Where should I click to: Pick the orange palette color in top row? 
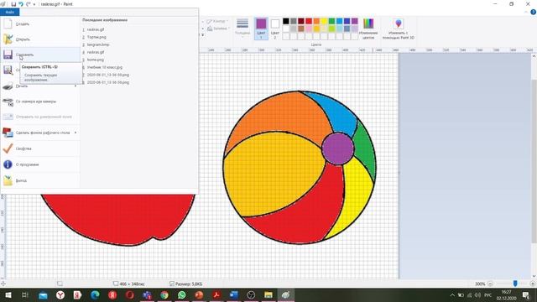click(316, 21)
